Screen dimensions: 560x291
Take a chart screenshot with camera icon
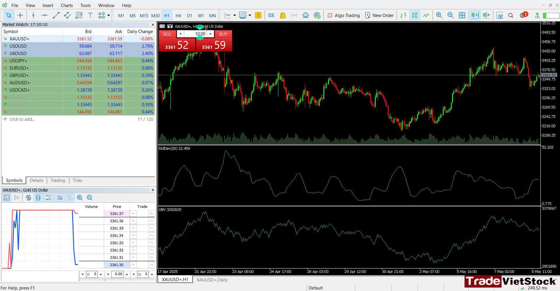coord(500,15)
